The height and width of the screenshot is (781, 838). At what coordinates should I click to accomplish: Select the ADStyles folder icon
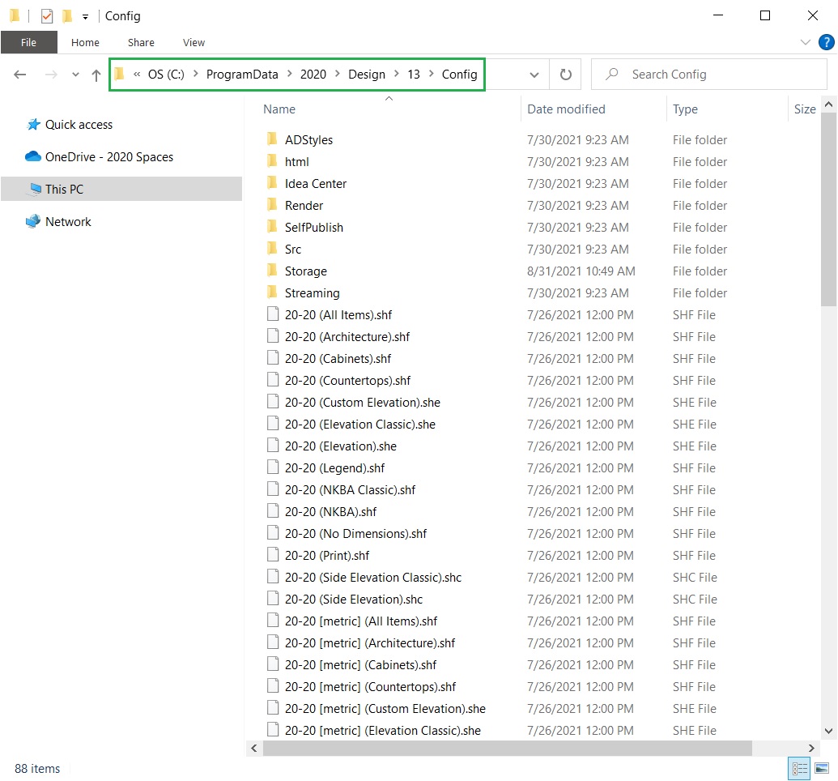[272, 139]
